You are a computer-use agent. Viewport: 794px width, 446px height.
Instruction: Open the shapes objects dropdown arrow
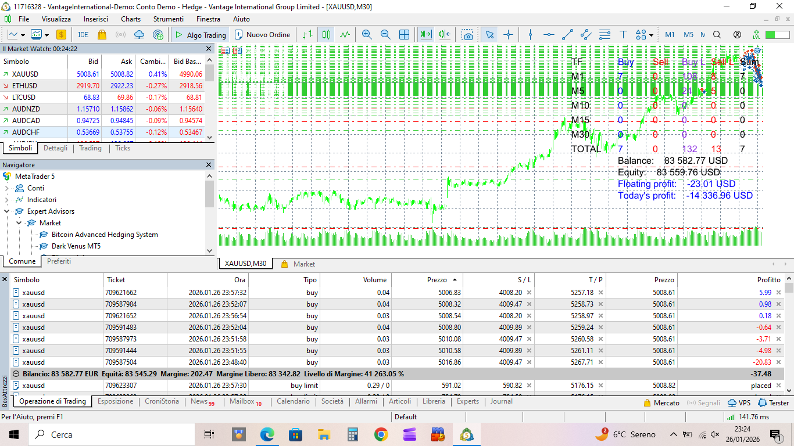click(651, 35)
